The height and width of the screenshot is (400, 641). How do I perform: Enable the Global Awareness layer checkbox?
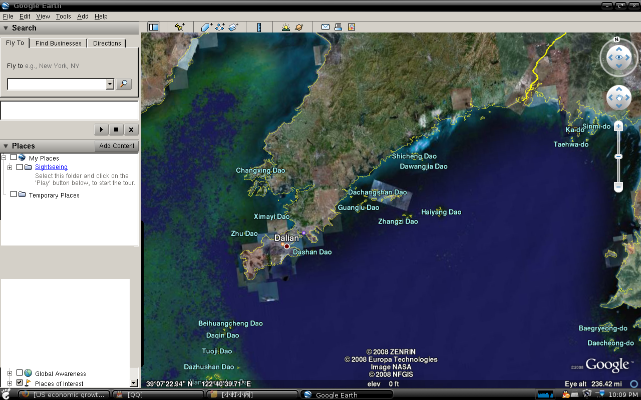pyautogui.click(x=20, y=373)
